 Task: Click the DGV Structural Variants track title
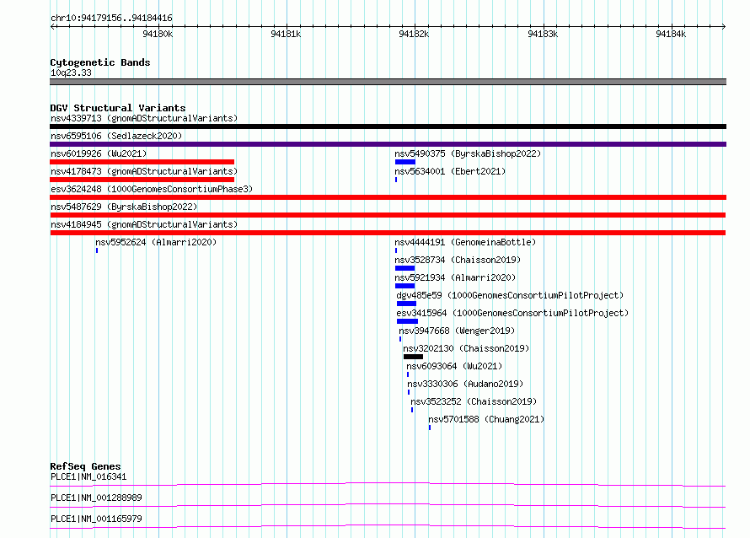tap(118, 108)
